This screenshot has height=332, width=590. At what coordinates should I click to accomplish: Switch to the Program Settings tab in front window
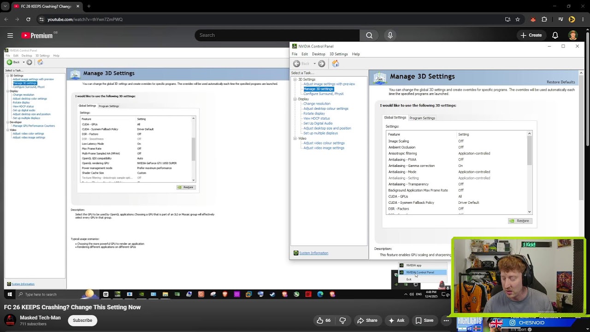click(x=422, y=118)
